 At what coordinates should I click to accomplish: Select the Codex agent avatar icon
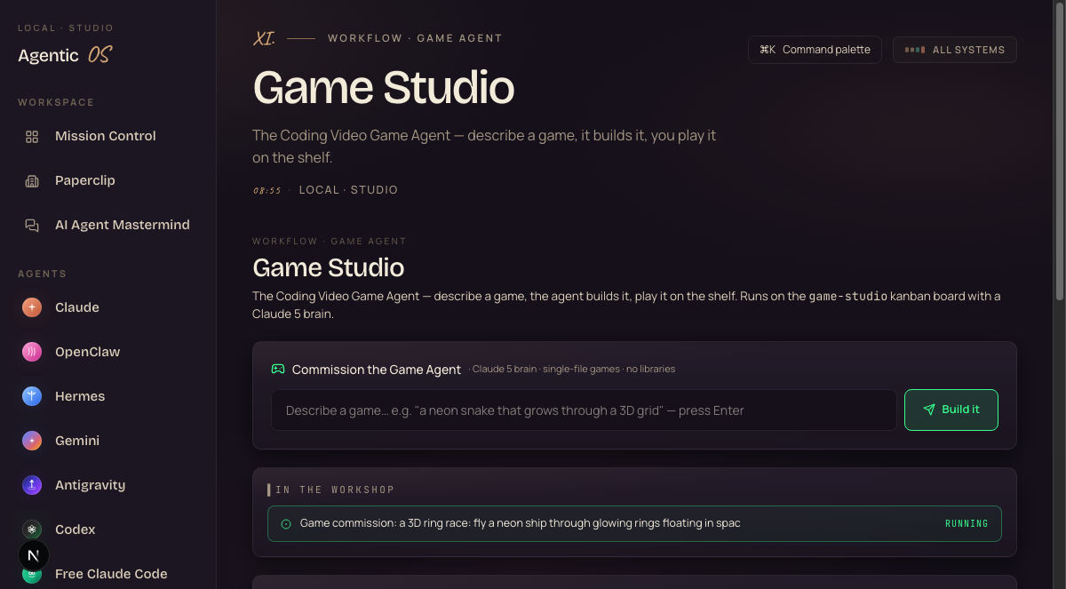point(32,529)
